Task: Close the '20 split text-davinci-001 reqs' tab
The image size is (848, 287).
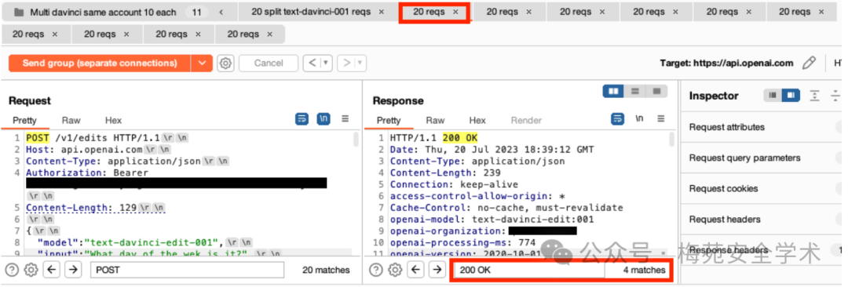Action: click(382, 12)
